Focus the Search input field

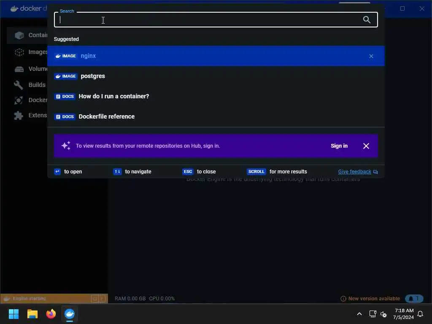click(x=216, y=19)
